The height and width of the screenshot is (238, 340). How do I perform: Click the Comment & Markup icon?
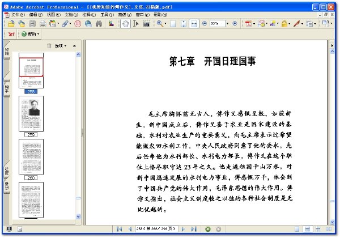(x=261, y=24)
